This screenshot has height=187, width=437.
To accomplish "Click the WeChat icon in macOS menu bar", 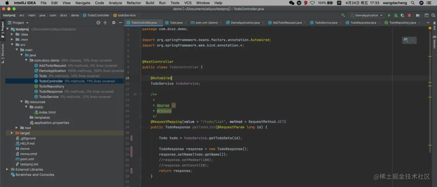I will point(291,3).
